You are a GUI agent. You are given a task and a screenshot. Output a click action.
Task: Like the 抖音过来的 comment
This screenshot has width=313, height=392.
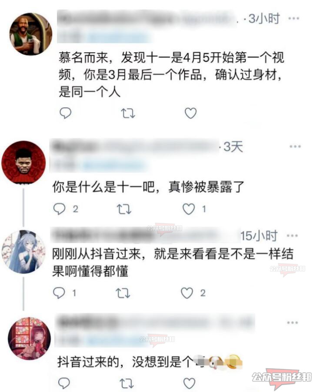tap(190, 383)
